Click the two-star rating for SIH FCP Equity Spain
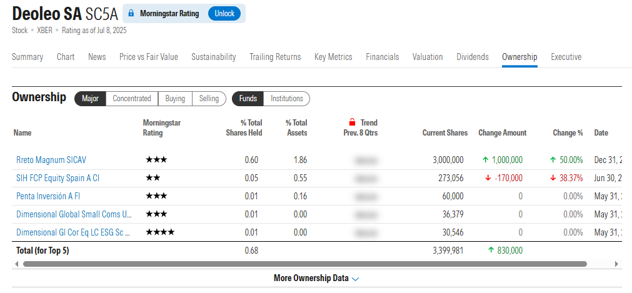Image resolution: width=632 pixels, height=293 pixels. 153,178
